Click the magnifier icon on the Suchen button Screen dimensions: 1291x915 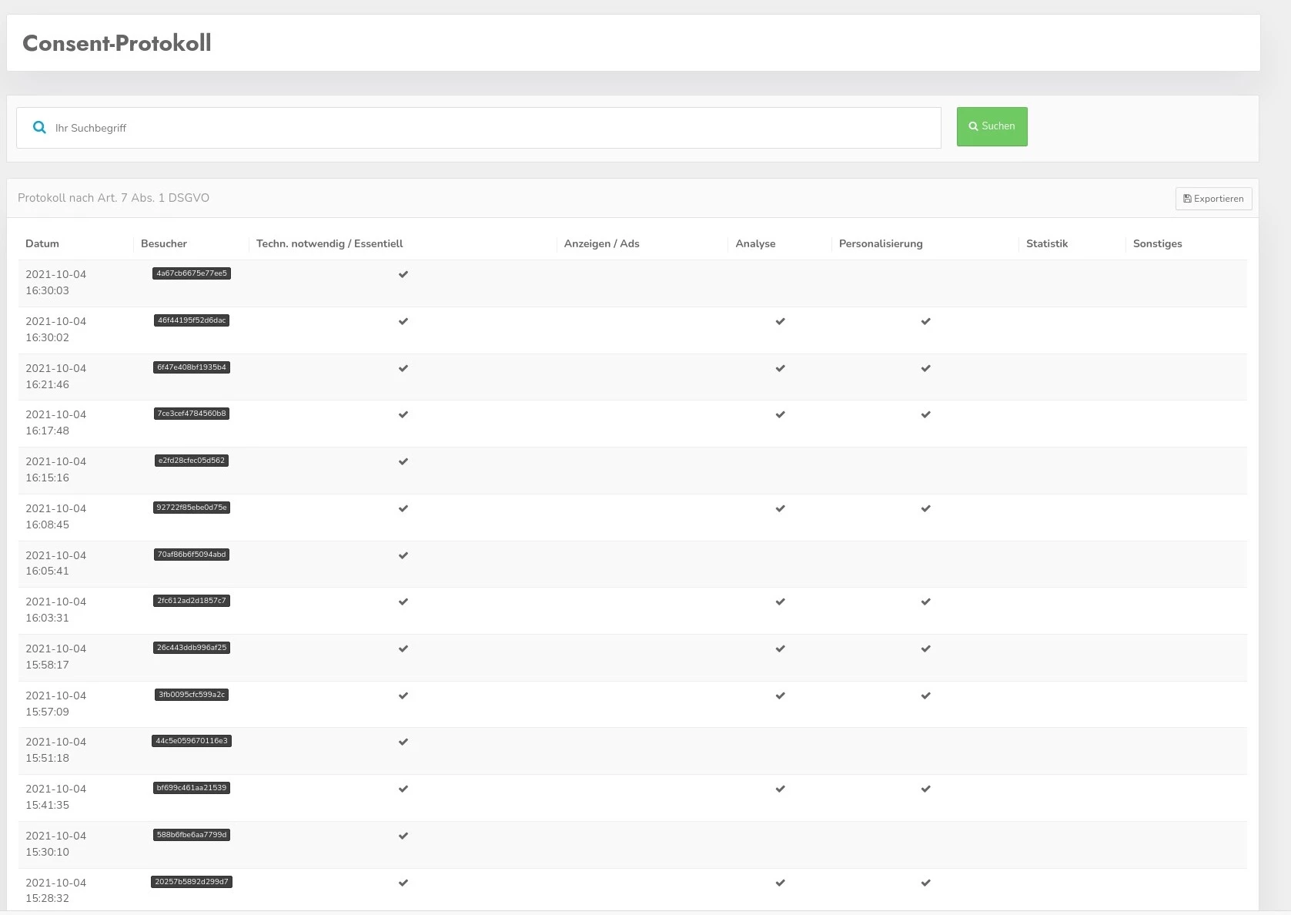[973, 126]
